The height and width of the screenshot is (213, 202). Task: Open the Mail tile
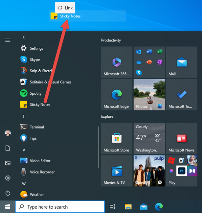[182, 62]
